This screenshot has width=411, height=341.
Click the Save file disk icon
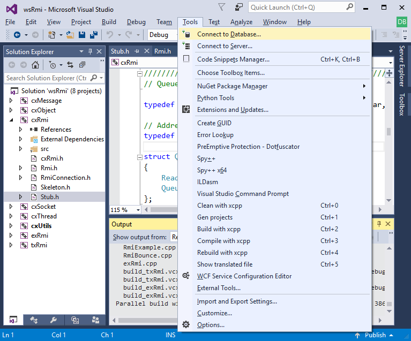(x=82, y=35)
